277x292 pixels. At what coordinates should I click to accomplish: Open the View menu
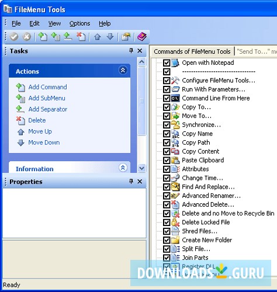[54, 23]
